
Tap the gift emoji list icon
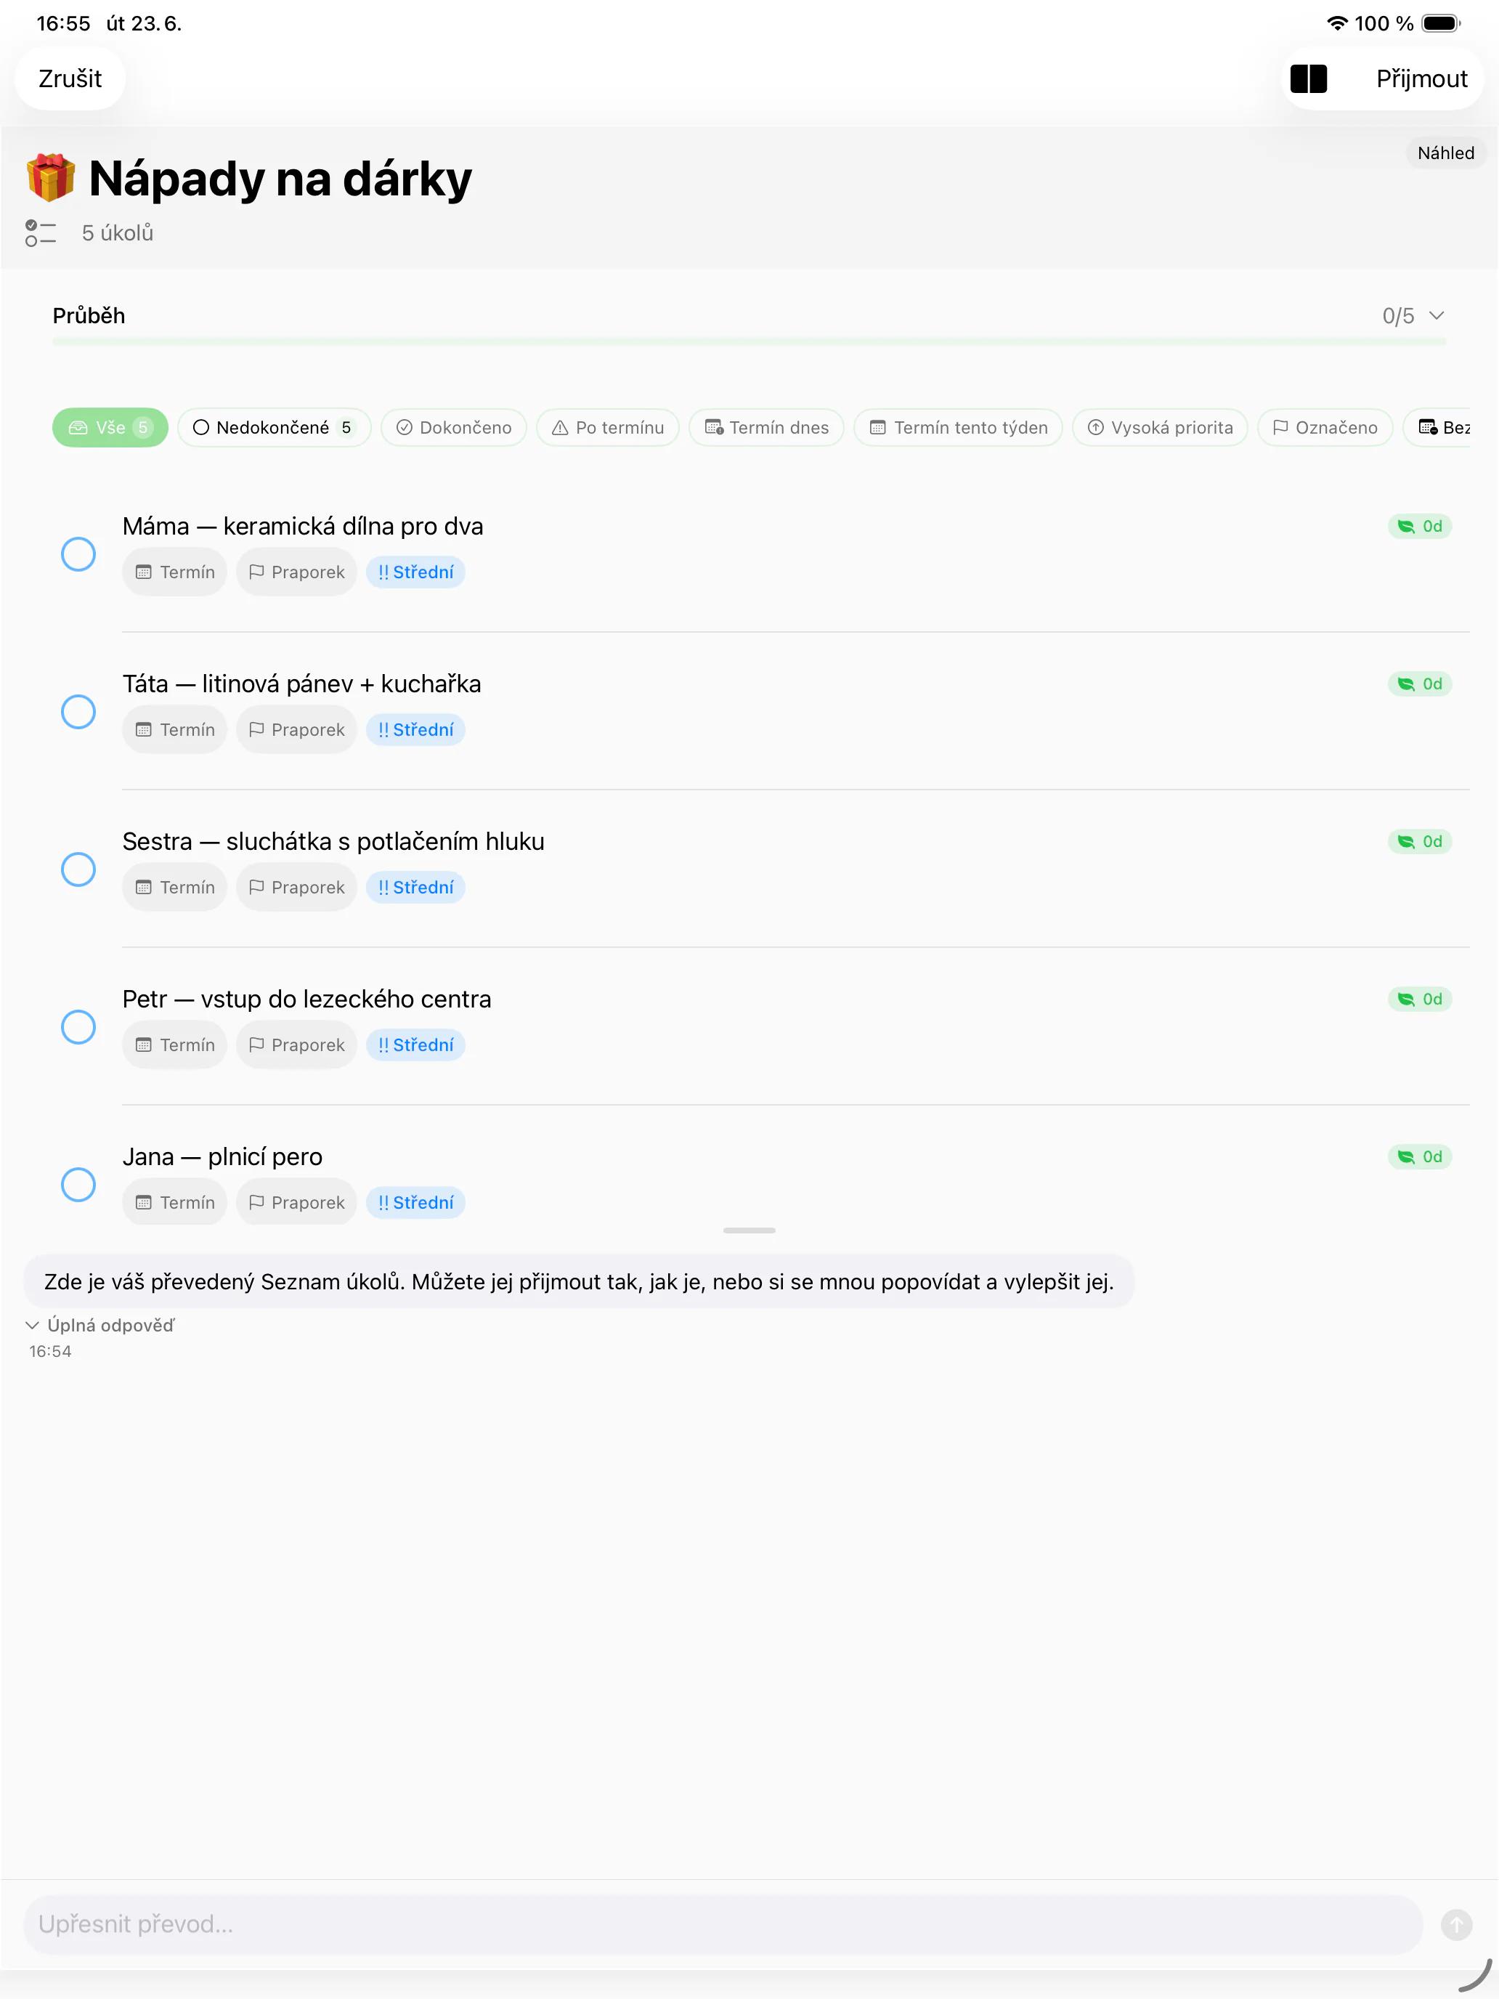(51, 178)
